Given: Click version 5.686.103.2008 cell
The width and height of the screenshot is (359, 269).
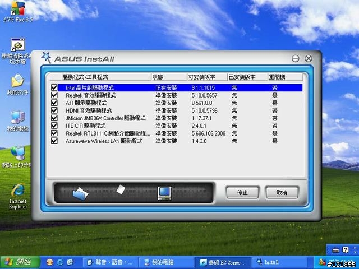Looking at the screenshot, I should (209, 133).
